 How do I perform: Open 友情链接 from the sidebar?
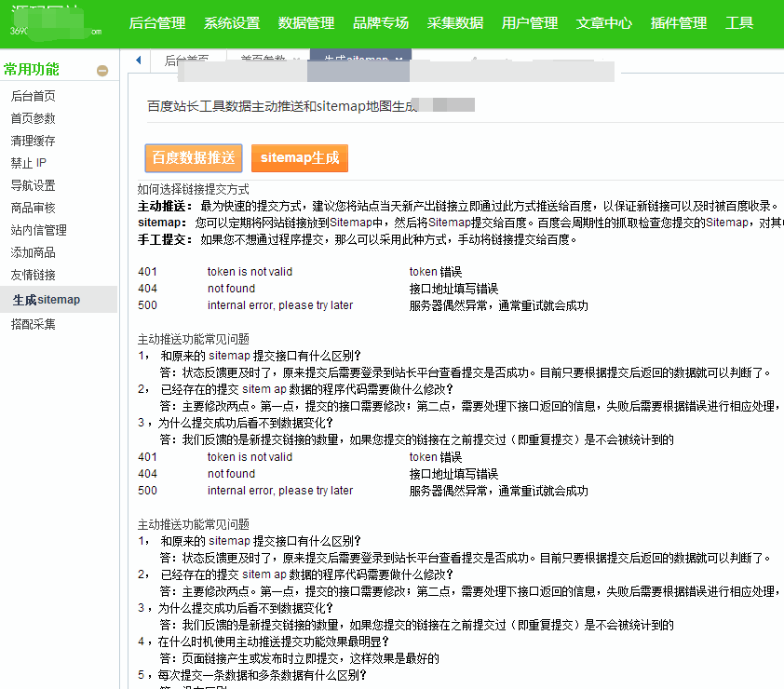tap(39, 275)
